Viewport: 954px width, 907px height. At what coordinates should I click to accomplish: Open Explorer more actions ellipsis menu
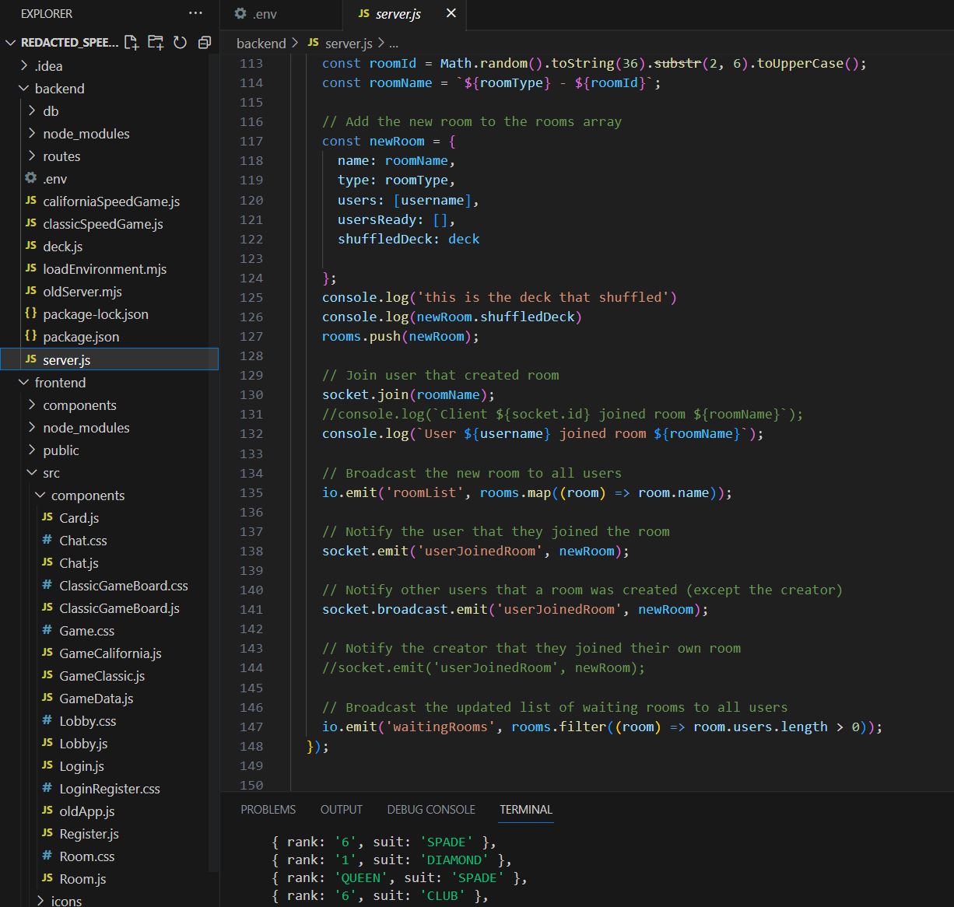pos(195,13)
